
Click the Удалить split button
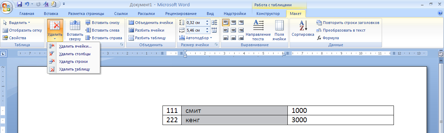55,30
